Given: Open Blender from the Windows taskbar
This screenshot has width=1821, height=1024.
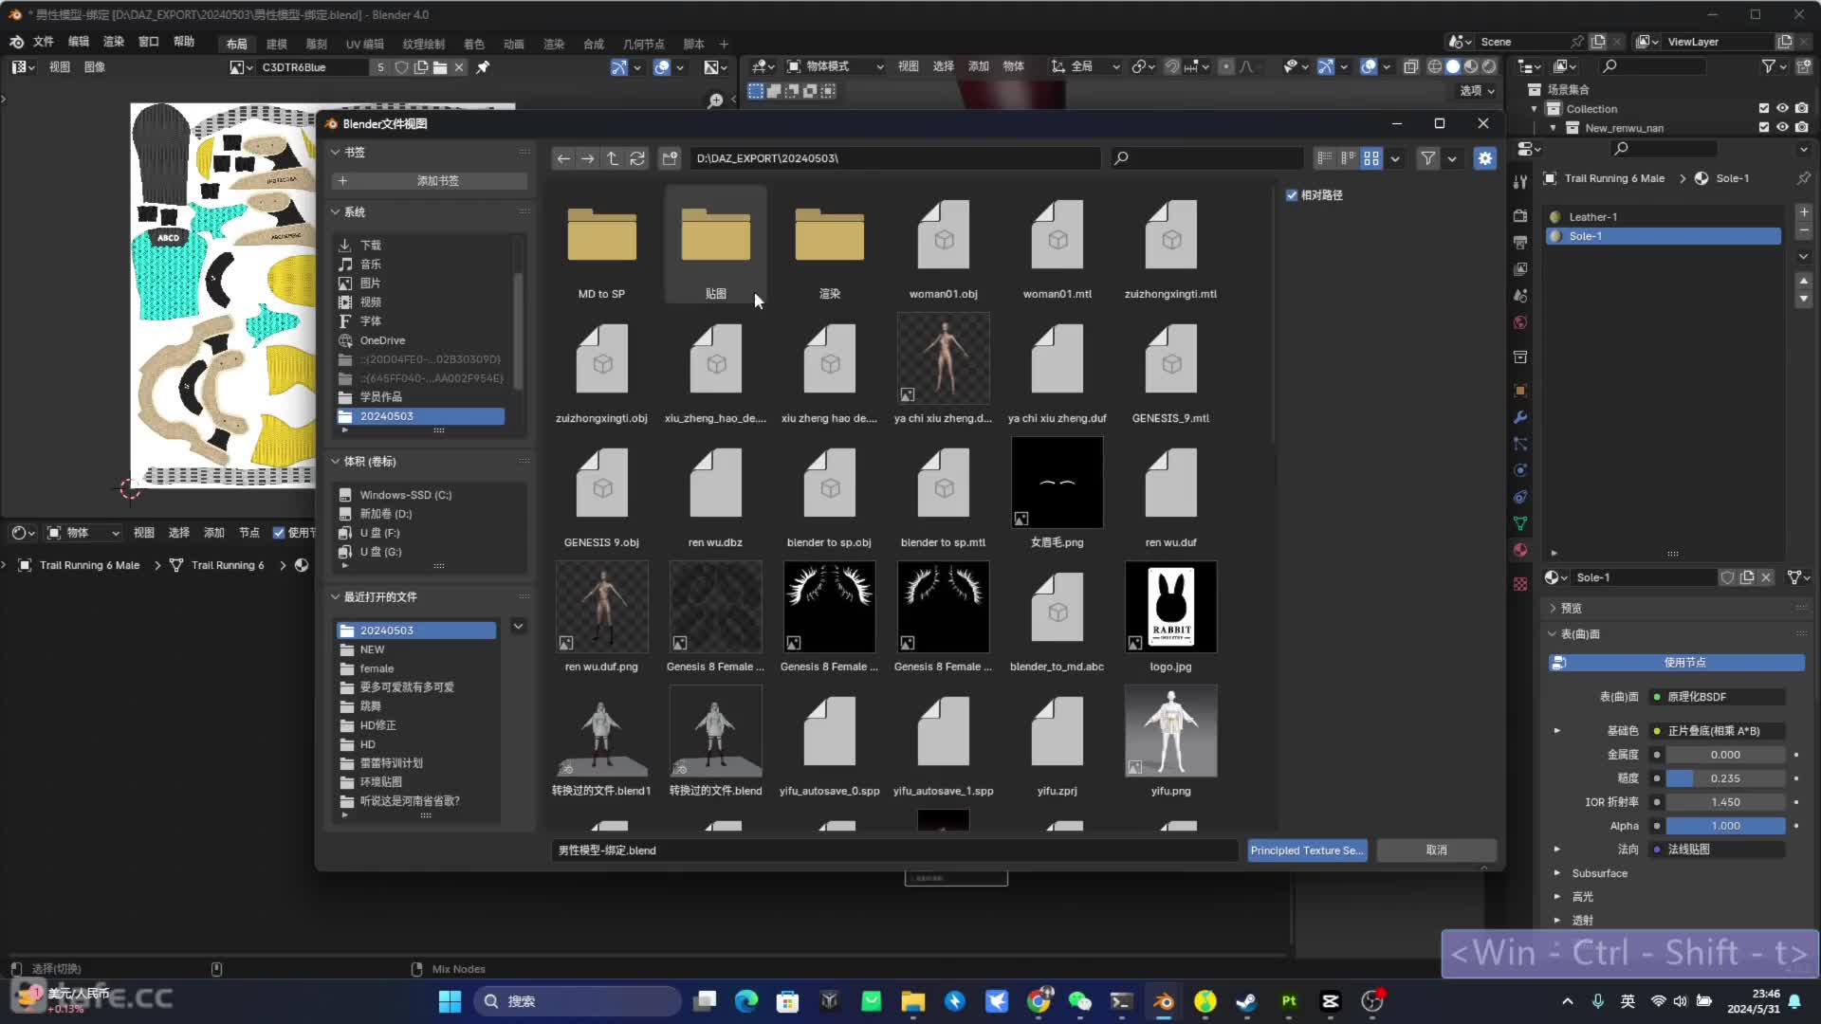Looking at the screenshot, I should [1163, 1001].
